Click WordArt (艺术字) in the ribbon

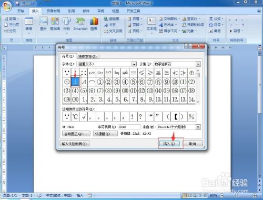pos(168,25)
